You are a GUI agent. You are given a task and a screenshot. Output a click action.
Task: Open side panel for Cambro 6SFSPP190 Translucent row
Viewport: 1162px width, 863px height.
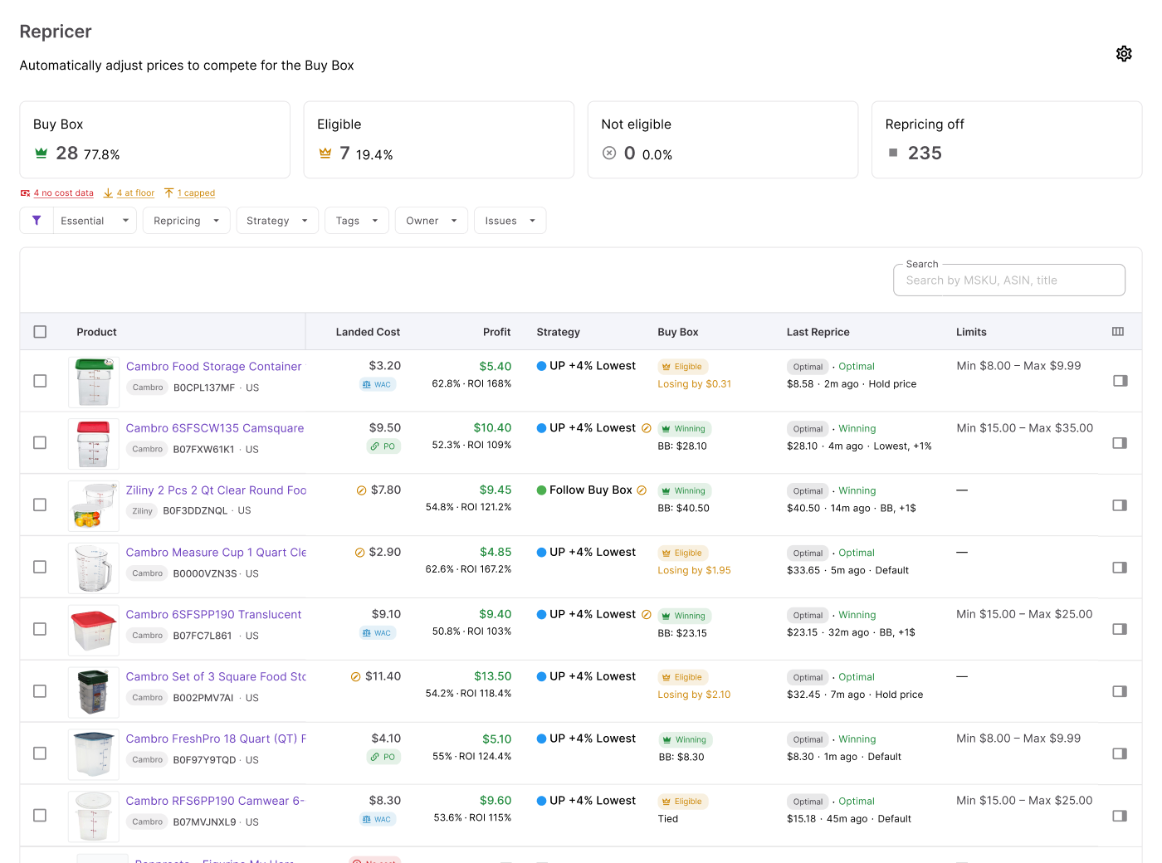click(1120, 629)
